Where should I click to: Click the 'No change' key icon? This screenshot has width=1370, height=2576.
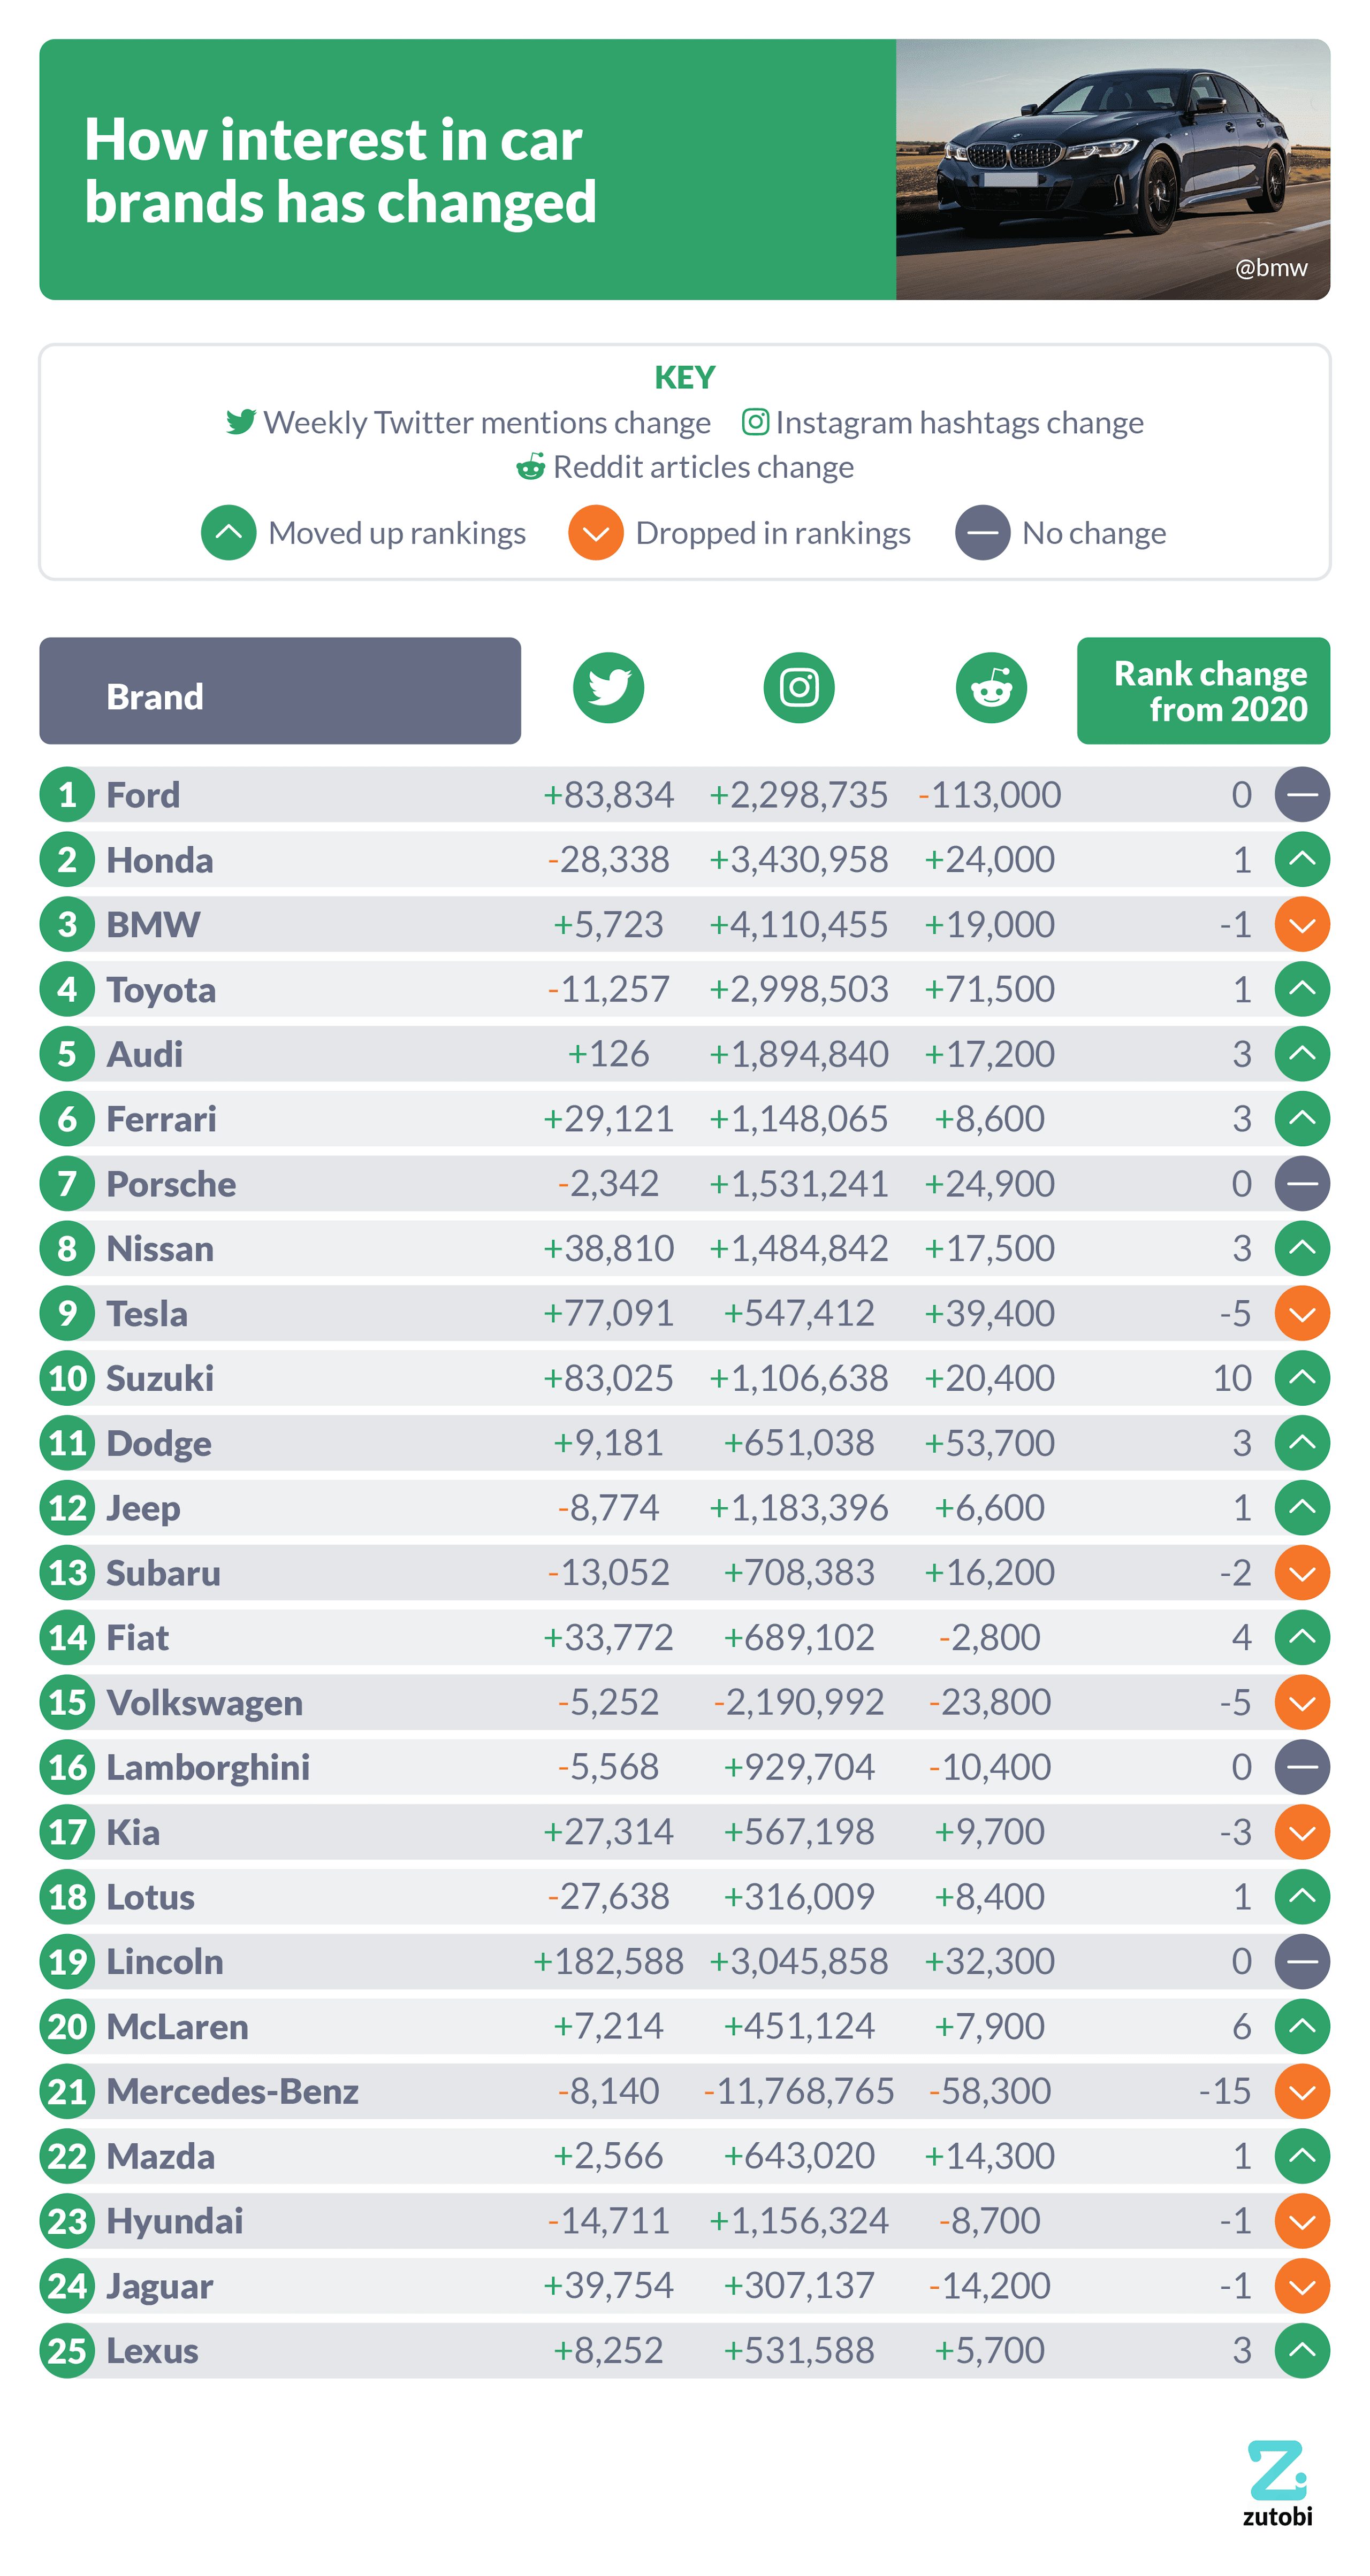[x=981, y=533]
